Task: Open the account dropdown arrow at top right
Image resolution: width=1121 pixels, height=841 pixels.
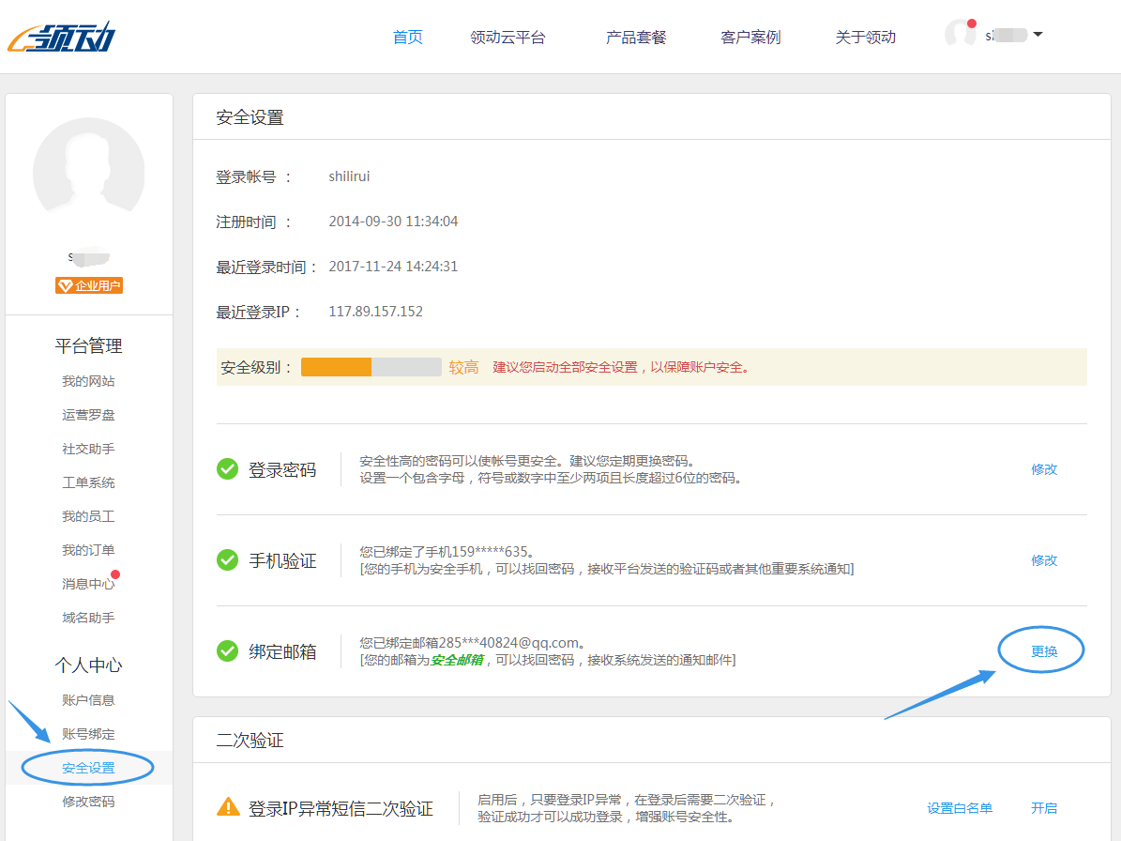Action: pyautogui.click(x=1037, y=34)
